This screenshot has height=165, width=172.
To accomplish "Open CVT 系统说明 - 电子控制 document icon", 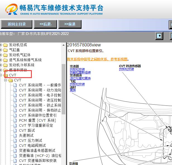I will point(15,95).
